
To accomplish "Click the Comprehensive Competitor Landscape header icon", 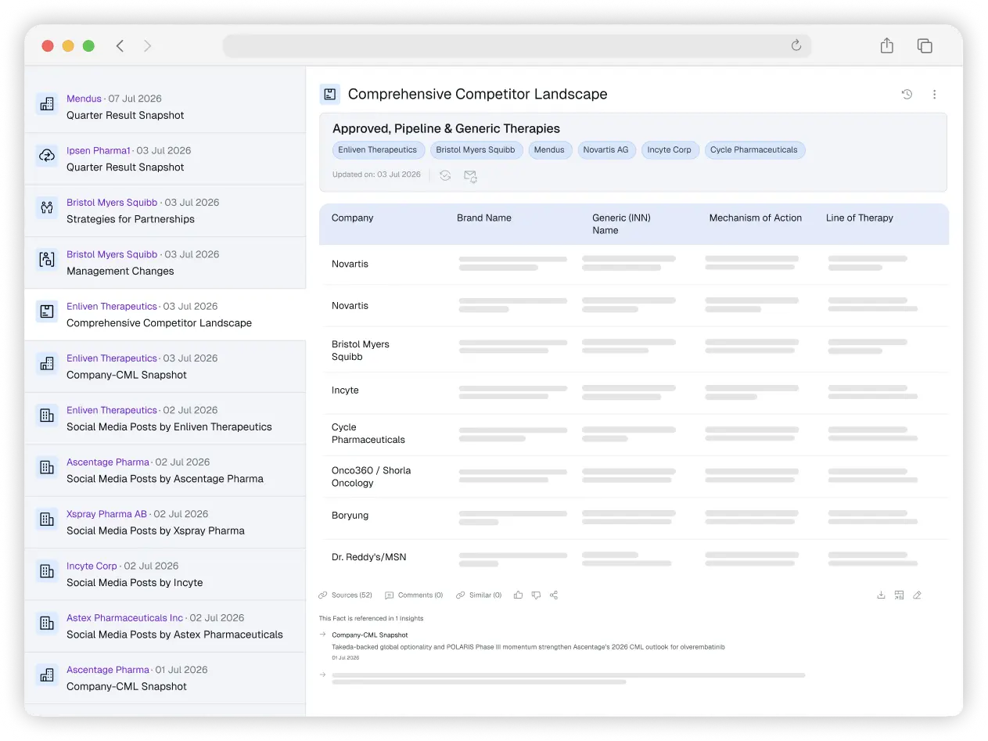I will pos(330,95).
